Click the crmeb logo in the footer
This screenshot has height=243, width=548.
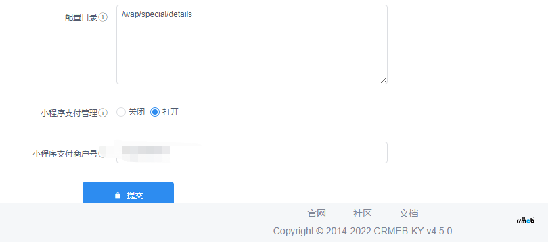pos(526,220)
